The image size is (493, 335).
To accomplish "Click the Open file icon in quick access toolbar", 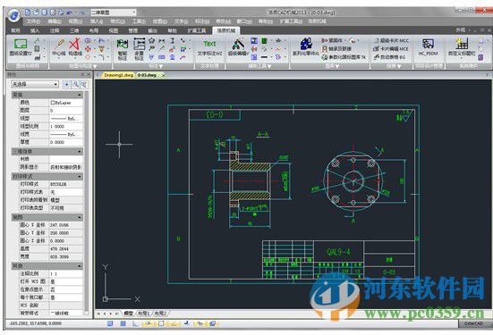I will [36, 13].
